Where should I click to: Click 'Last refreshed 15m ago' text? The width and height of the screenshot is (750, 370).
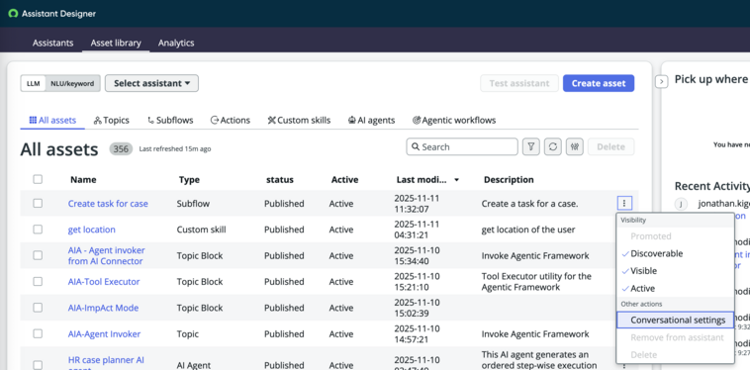pyautogui.click(x=175, y=149)
